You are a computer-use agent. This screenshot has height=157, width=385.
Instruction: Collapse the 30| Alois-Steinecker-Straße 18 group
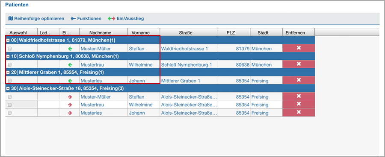click(x=8, y=89)
